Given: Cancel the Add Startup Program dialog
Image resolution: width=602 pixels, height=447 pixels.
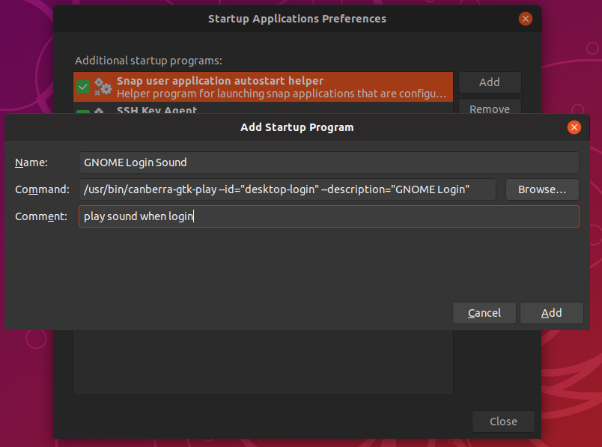Looking at the screenshot, I should pos(484,313).
